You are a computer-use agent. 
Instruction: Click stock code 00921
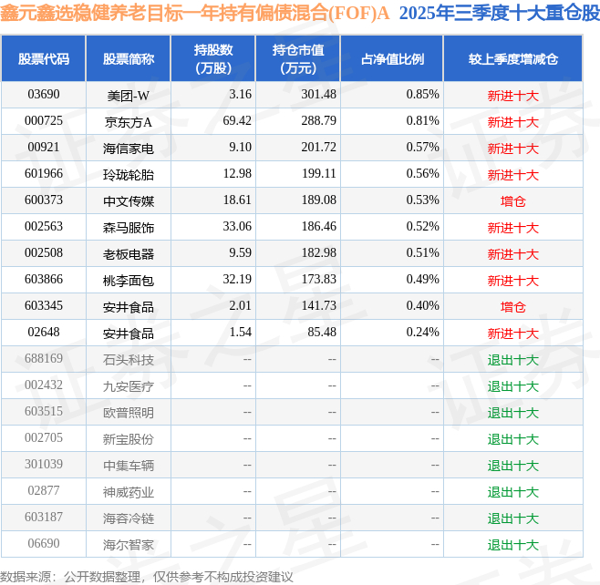pos(44,148)
